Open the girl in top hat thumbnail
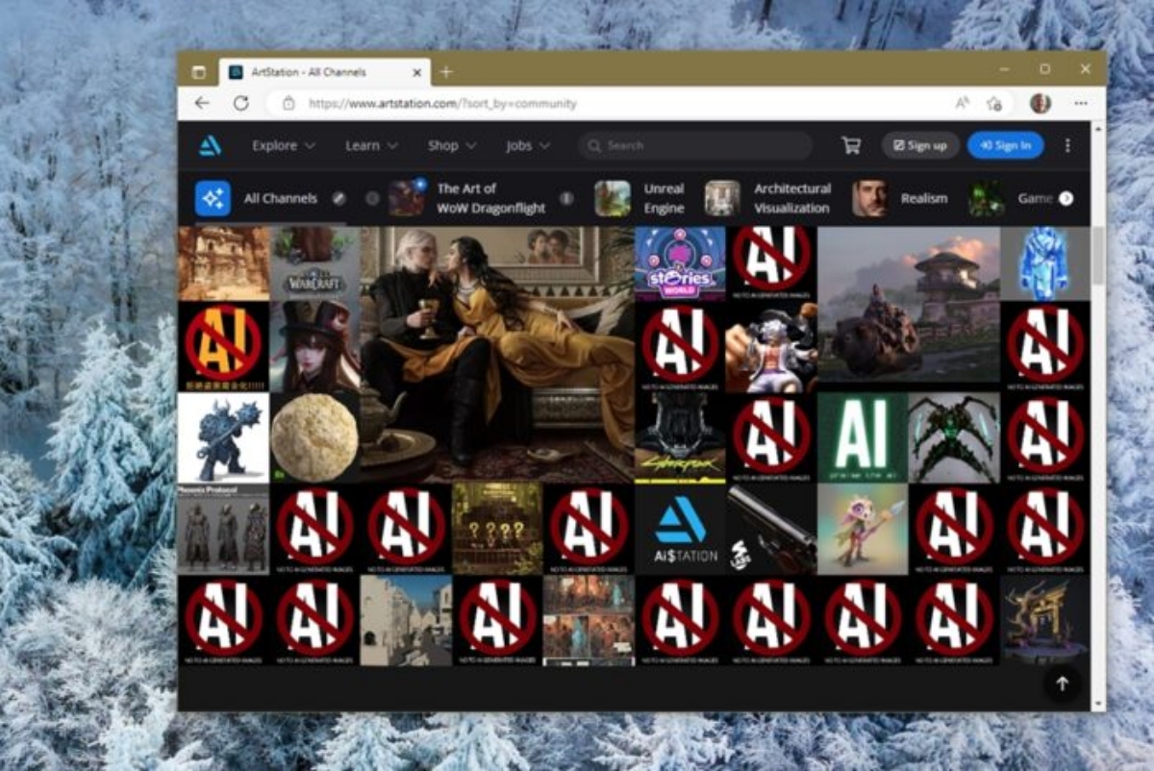This screenshot has height=771, width=1154. (x=314, y=346)
